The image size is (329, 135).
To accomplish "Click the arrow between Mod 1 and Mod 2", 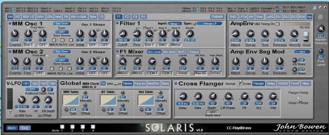I will 156,31.
